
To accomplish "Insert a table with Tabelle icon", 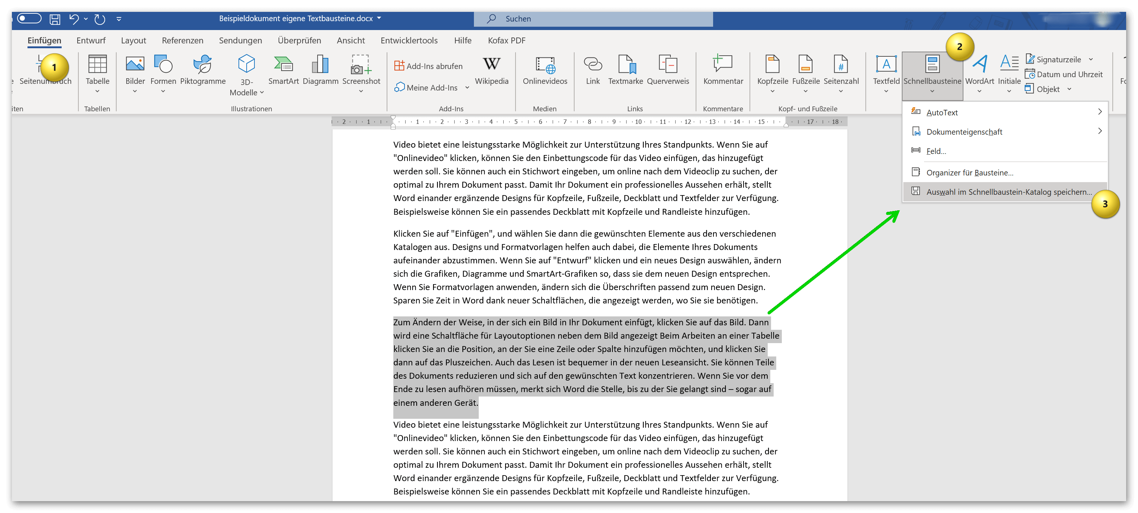I will coord(97,64).
